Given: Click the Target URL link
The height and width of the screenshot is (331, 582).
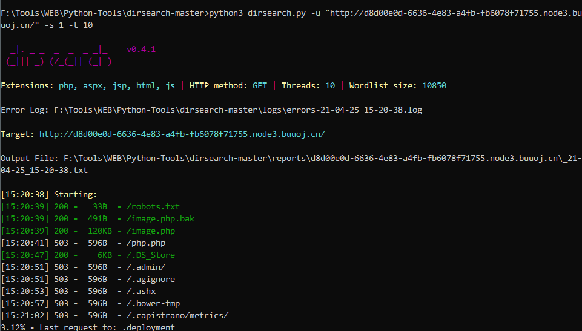Looking at the screenshot, I should 182,134.
